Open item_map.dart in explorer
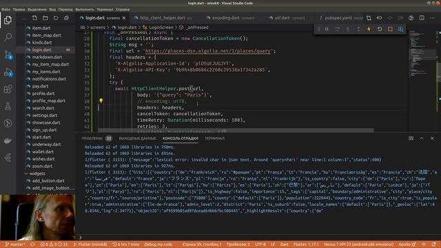 tap(47, 35)
